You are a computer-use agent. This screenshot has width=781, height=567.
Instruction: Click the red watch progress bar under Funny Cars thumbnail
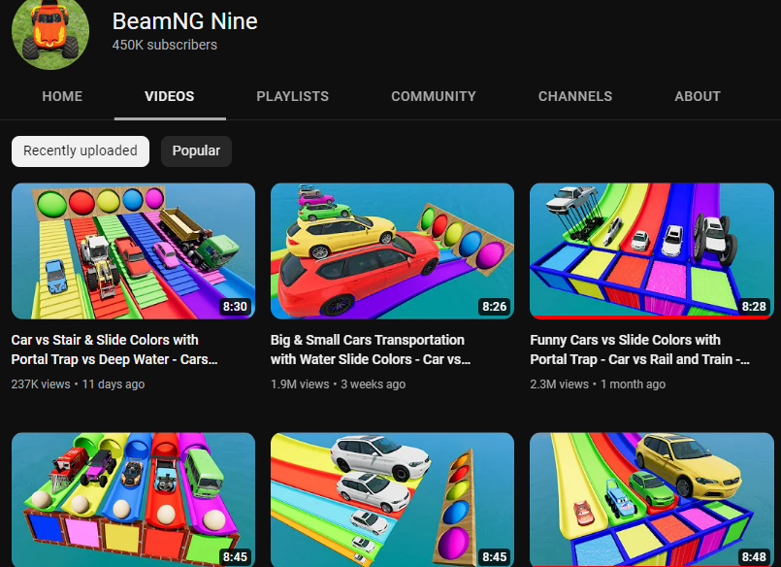[652, 317]
